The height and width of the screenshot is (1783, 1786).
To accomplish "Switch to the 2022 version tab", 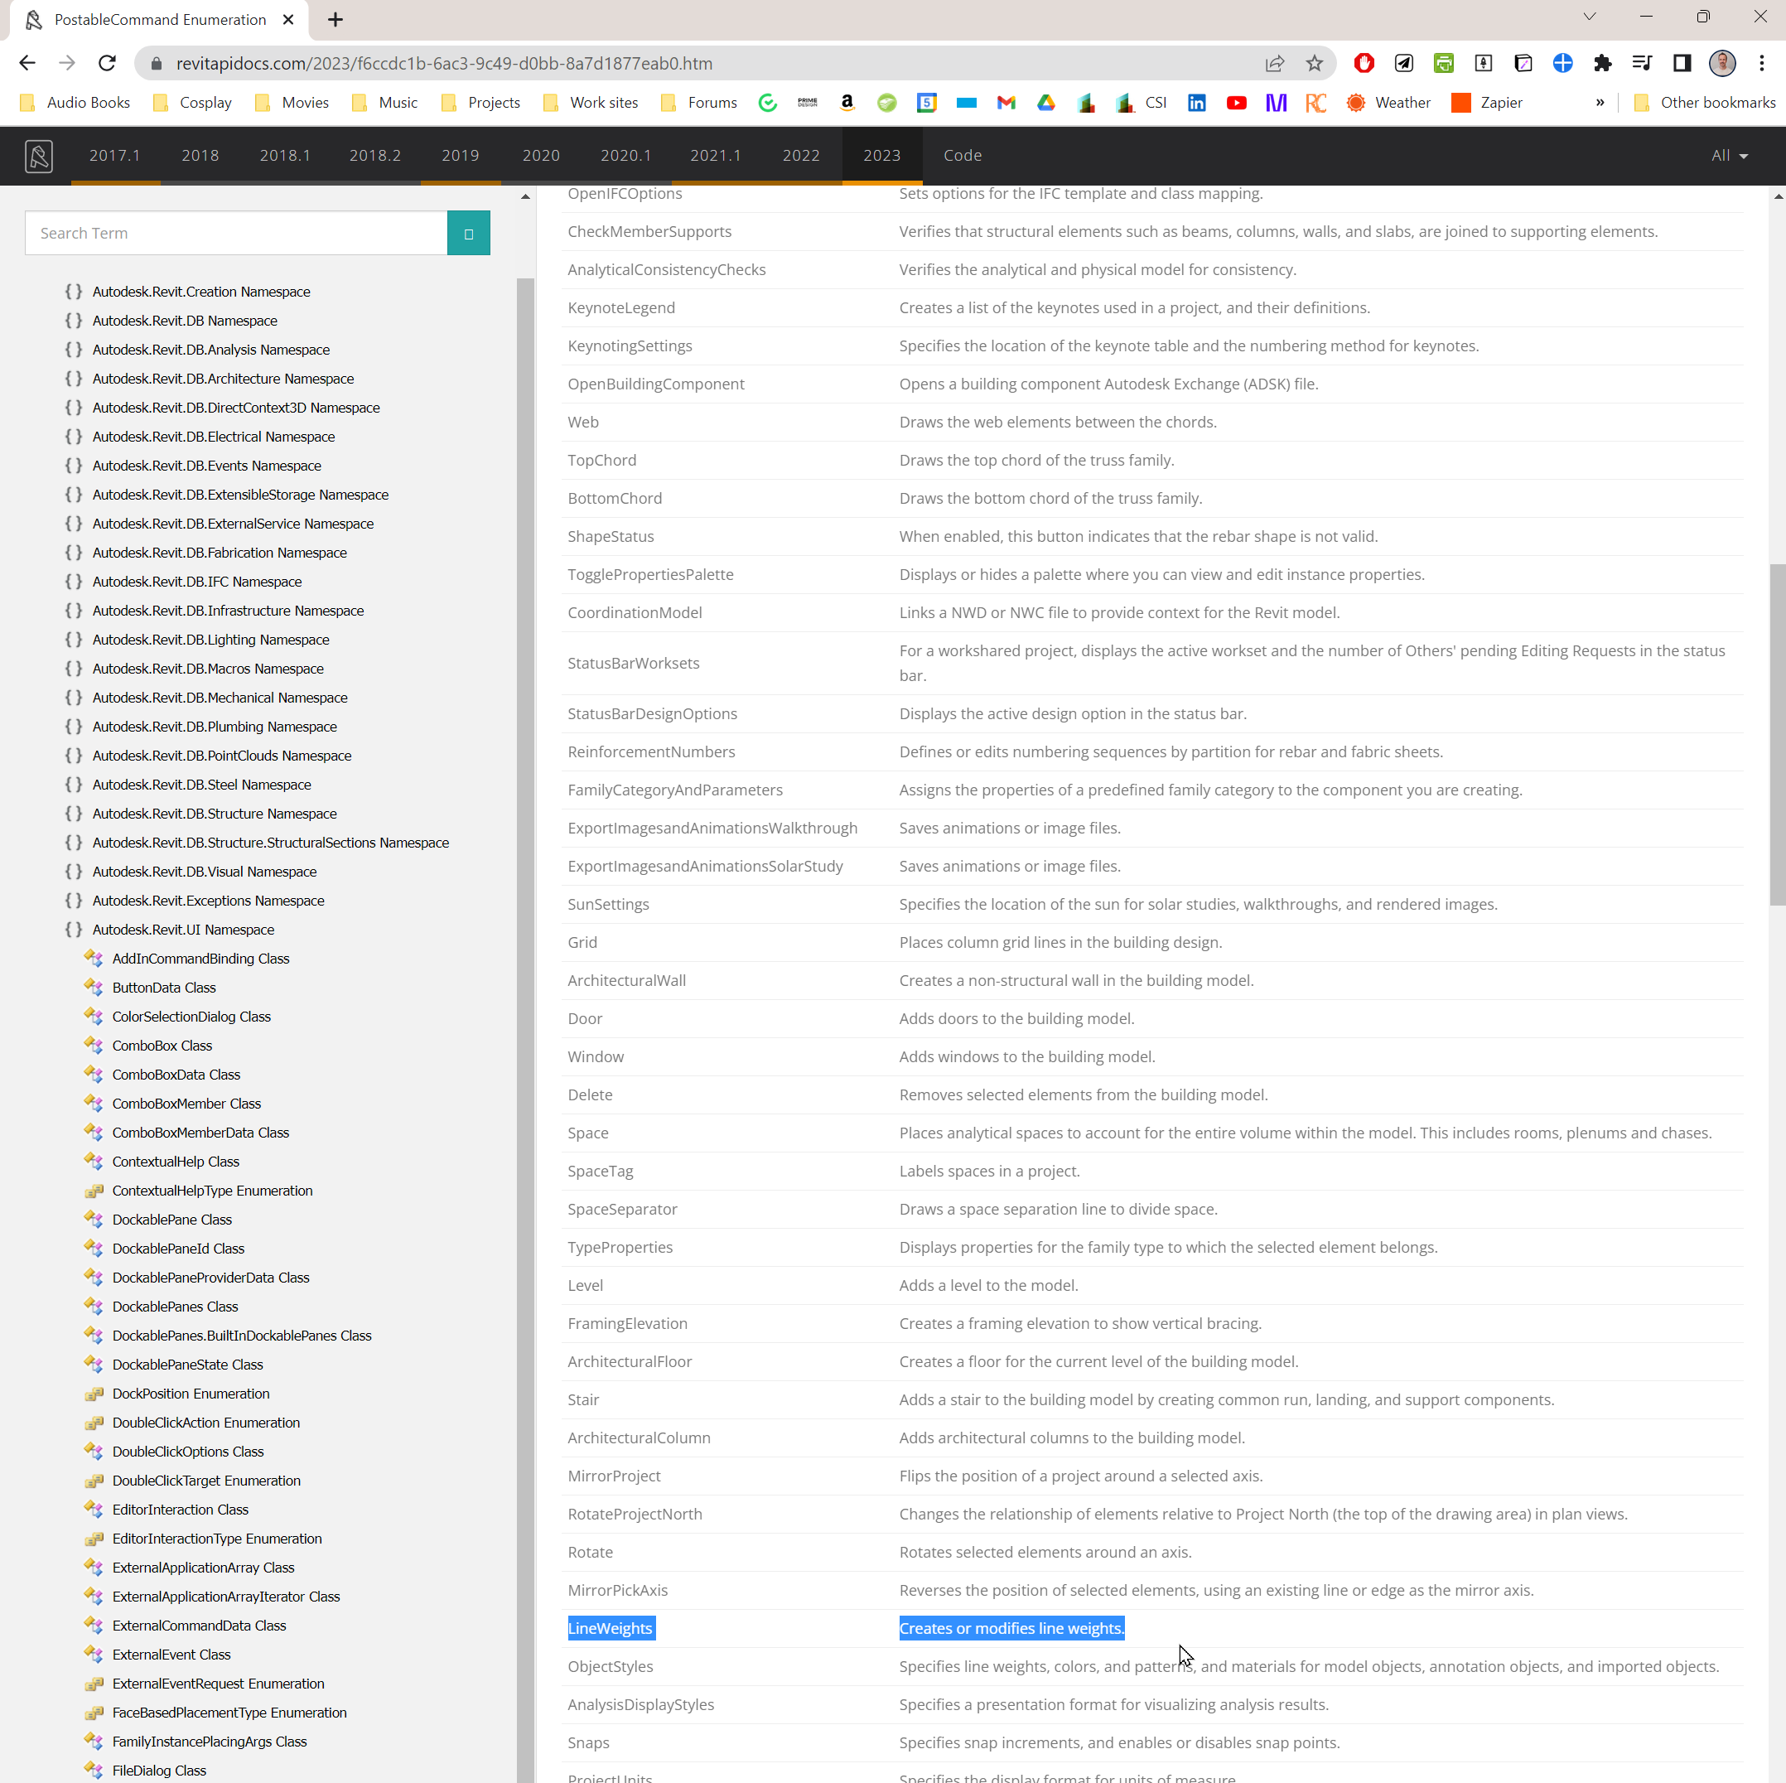I will coord(800,156).
